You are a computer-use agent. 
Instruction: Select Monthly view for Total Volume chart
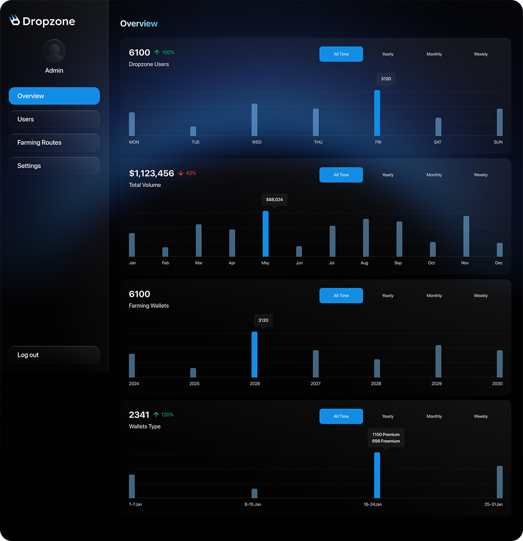pyautogui.click(x=434, y=174)
